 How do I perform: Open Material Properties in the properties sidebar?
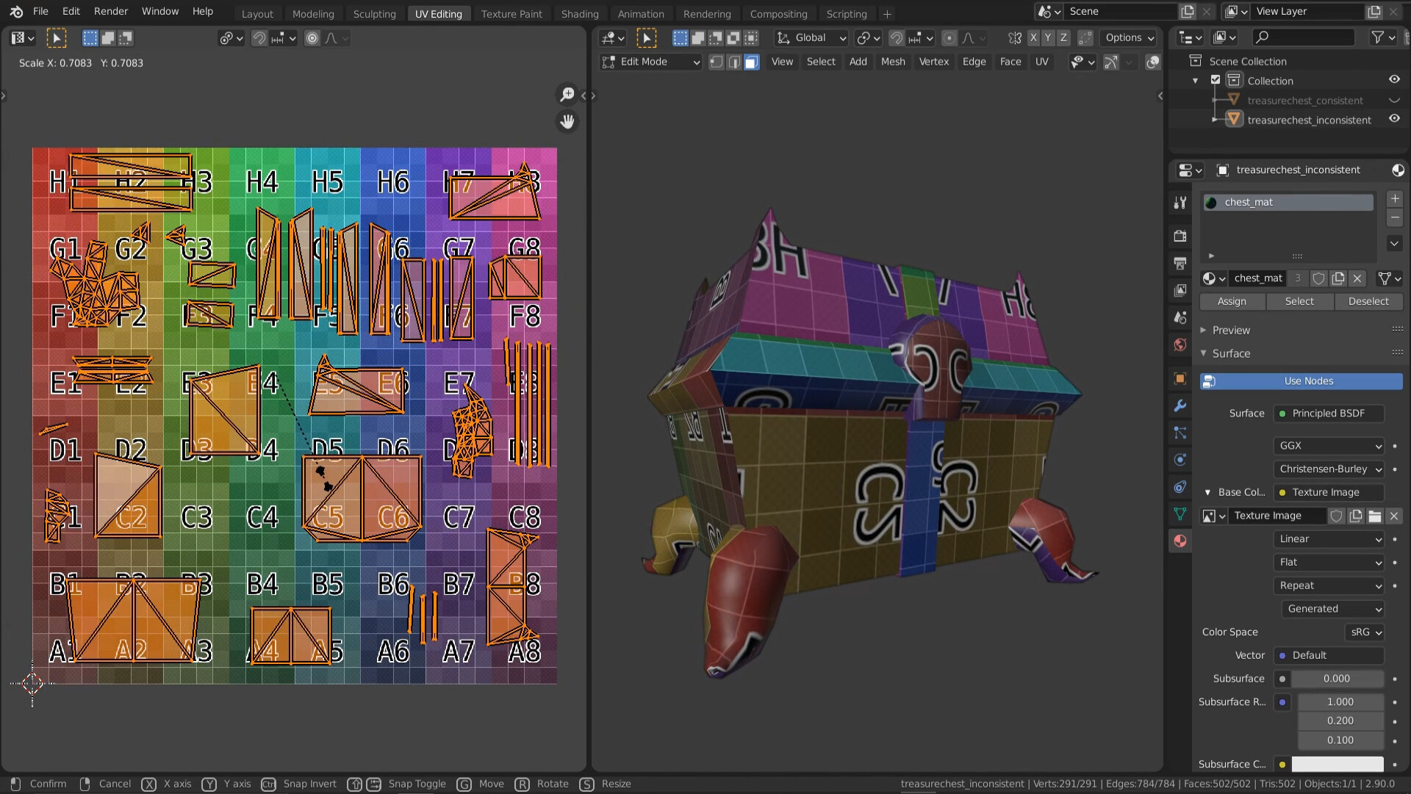coord(1180,541)
